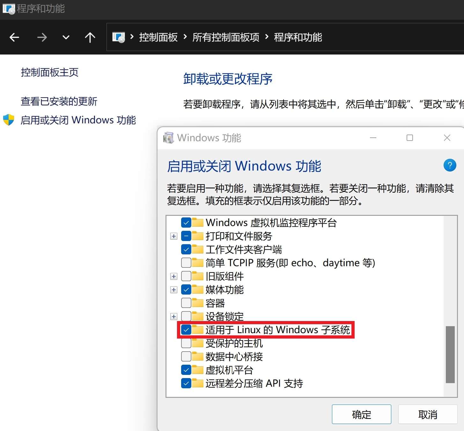464x431 pixels.
Task: Click the up-one-level arrow
Action: pyautogui.click(x=90, y=37)
